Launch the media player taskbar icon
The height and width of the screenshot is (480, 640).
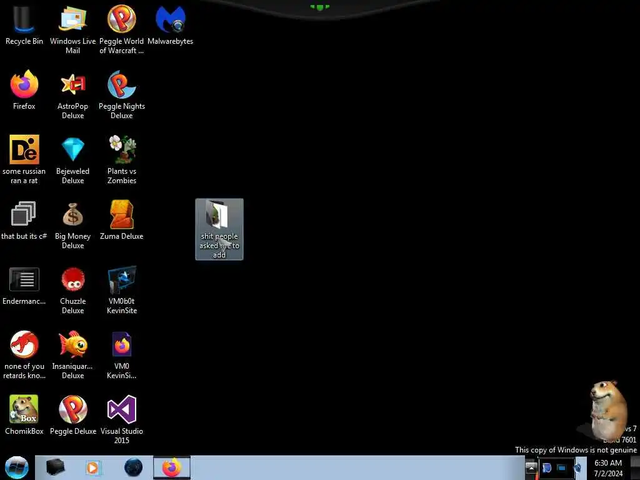point(92,467)
